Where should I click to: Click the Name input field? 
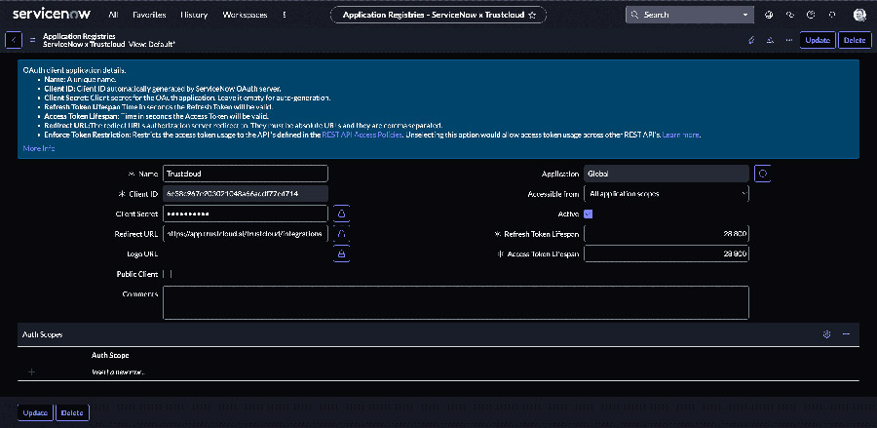[x=245, y=174]
